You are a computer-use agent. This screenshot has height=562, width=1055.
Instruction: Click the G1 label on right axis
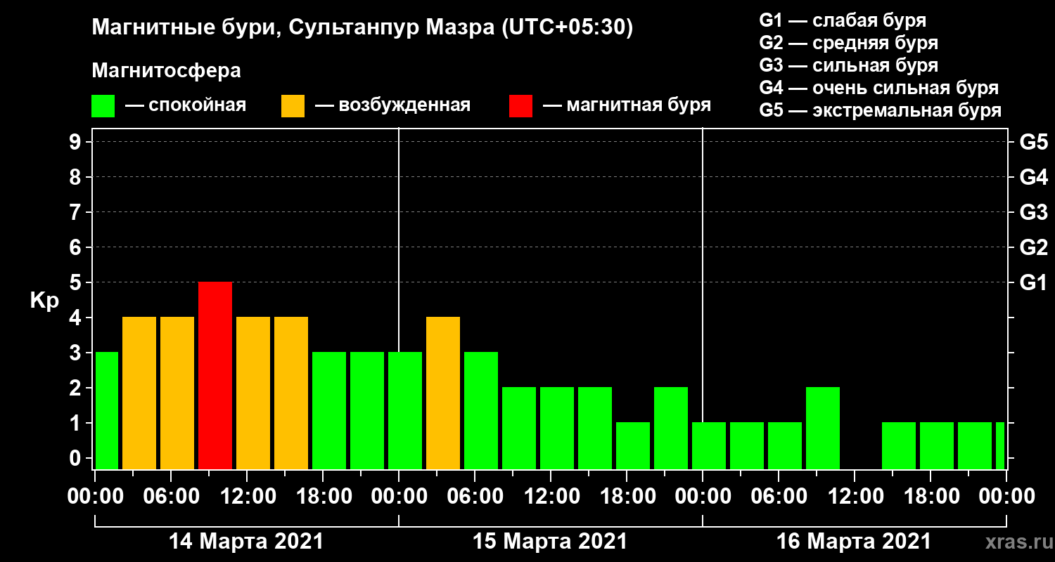click(x=1033, y=282)
